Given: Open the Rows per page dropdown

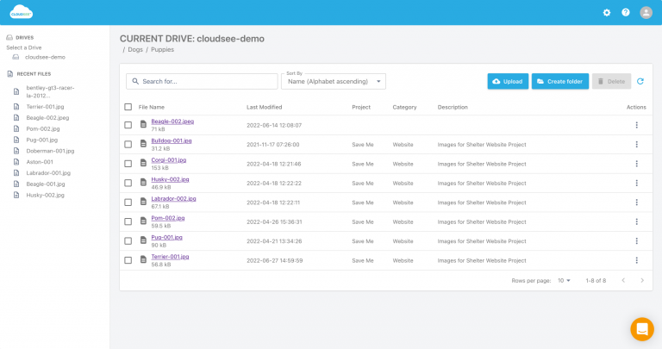Looking at the screenshot, I should point(565,280).
